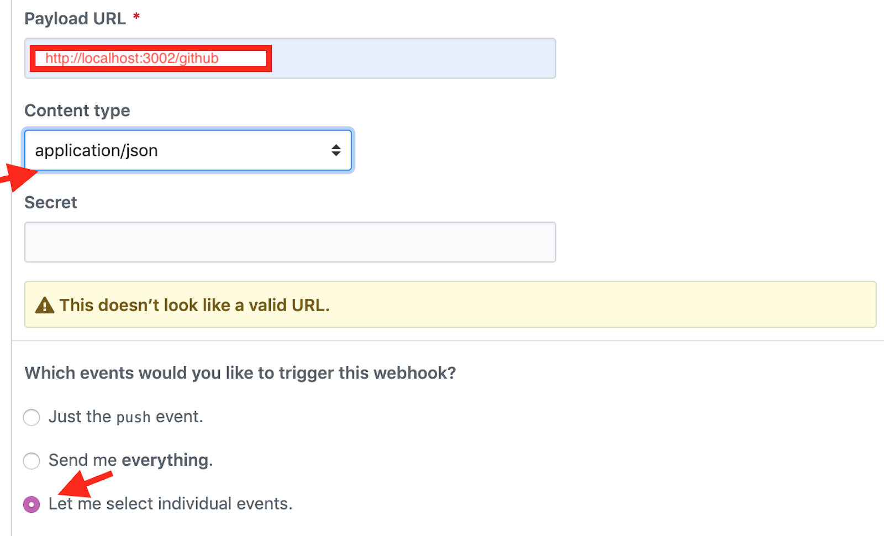Click the bolded word "everything"

[x=165, y=460]
